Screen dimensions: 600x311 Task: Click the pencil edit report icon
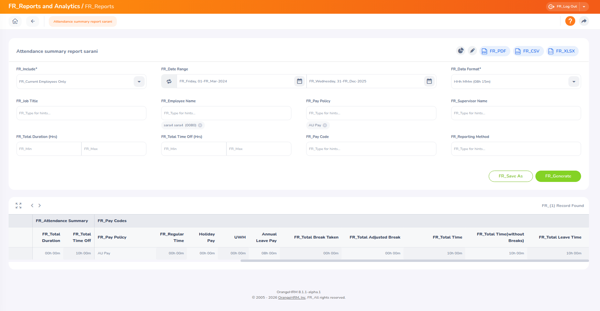473,51
